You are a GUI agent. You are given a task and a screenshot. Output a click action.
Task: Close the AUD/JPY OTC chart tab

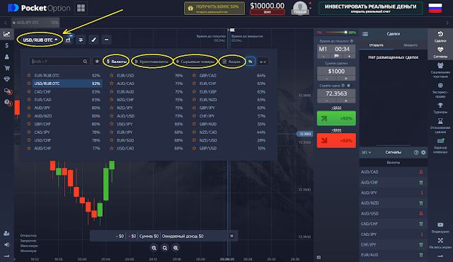coord(14,23)
